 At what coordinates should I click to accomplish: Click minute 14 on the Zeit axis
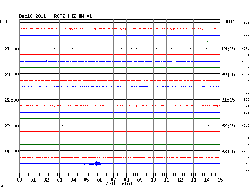tap(207, 180)
